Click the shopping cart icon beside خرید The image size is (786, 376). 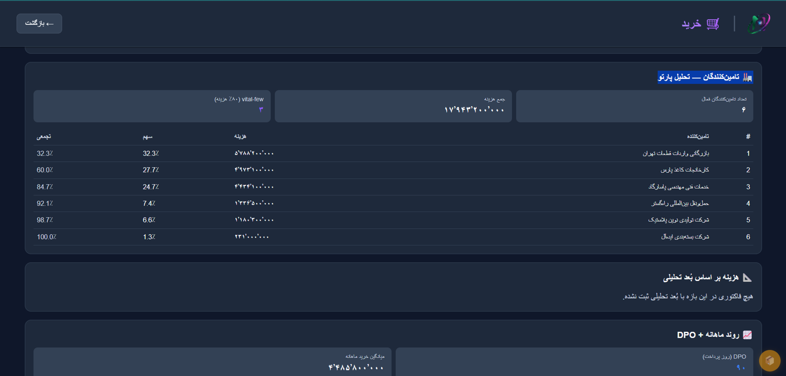point(713,24)
